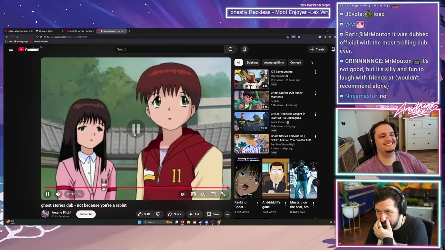Image resolution: width=445 pixels, height=250 pixels.
Task: Start voice search with the microphone icon
Action: pos(244,49)
